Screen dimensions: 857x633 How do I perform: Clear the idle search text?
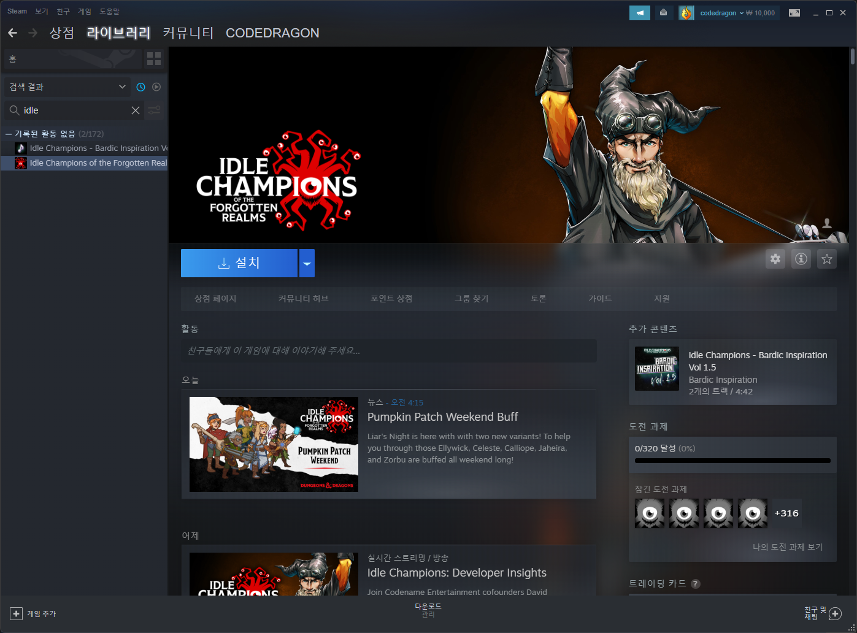[136, 110]
